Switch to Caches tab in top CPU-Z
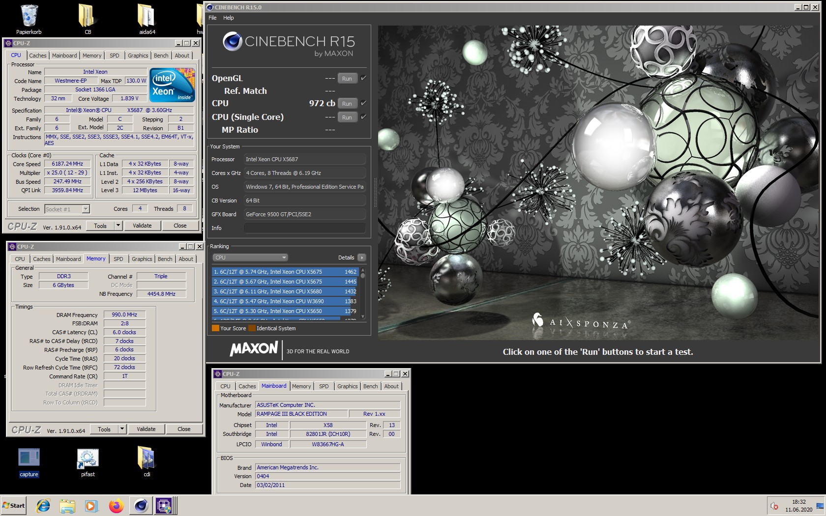 click(37, 56)
